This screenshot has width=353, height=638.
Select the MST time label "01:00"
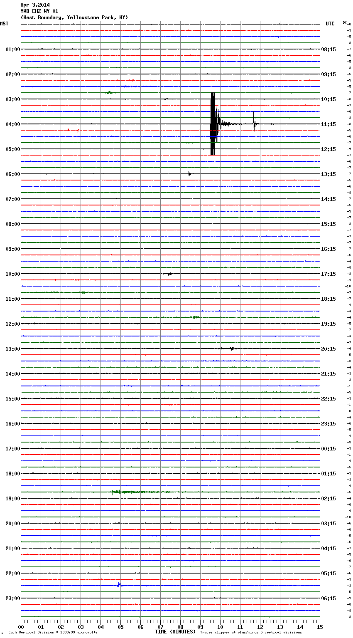[x=12, y=49]
